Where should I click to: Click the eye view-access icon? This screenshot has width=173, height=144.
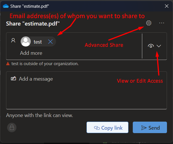coord(151,46)
